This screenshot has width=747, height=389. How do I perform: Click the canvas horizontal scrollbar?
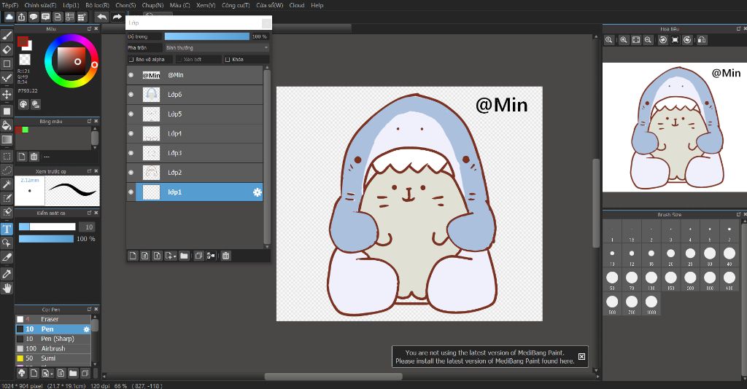pos(333,377)
